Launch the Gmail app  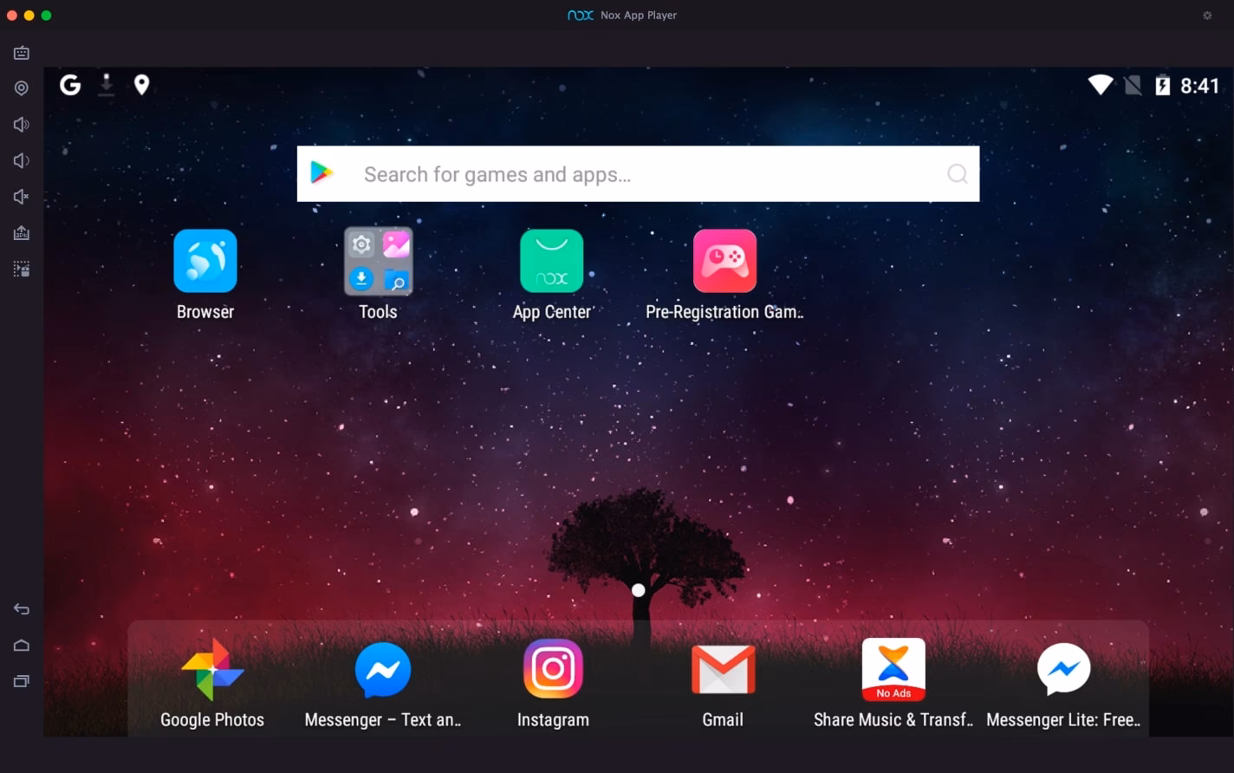tap(722, 669)
